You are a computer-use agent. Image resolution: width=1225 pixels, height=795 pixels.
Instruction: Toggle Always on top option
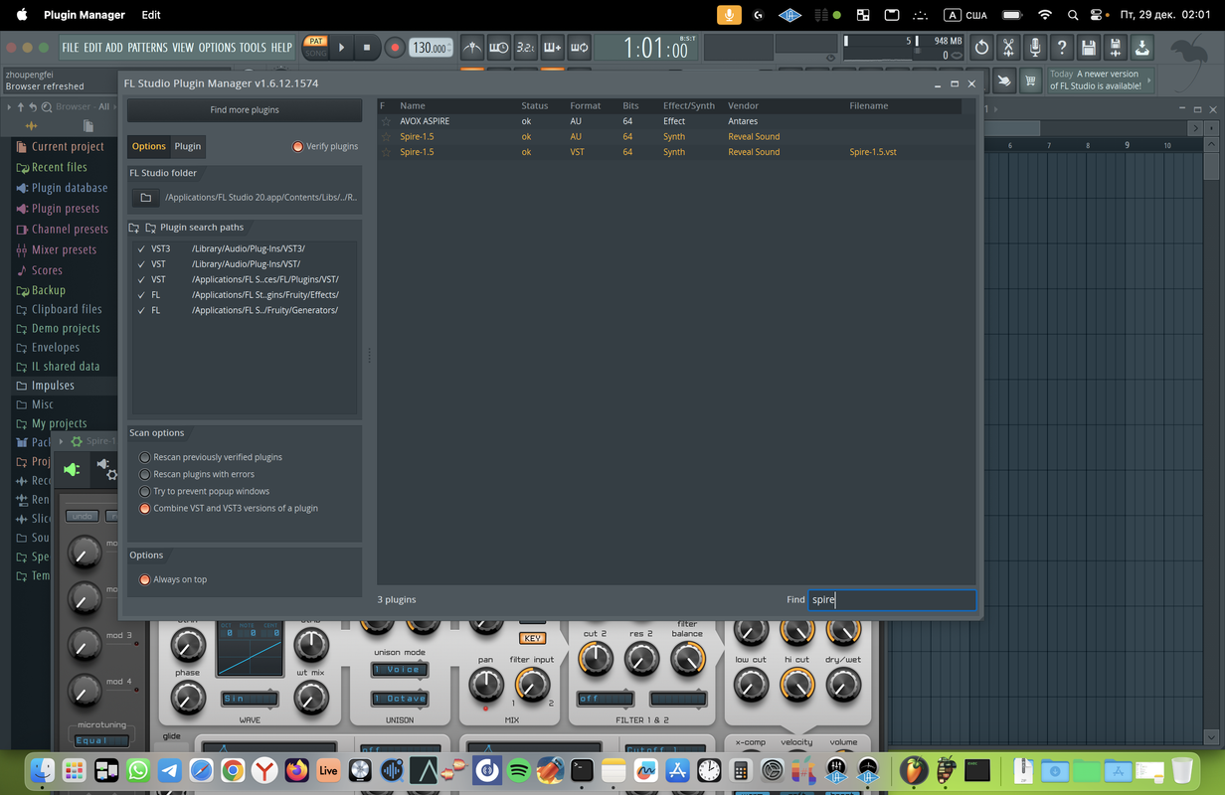pos(145,579)
